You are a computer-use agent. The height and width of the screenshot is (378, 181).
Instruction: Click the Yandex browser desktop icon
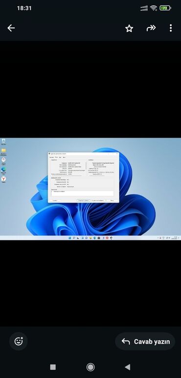(3, 179)
